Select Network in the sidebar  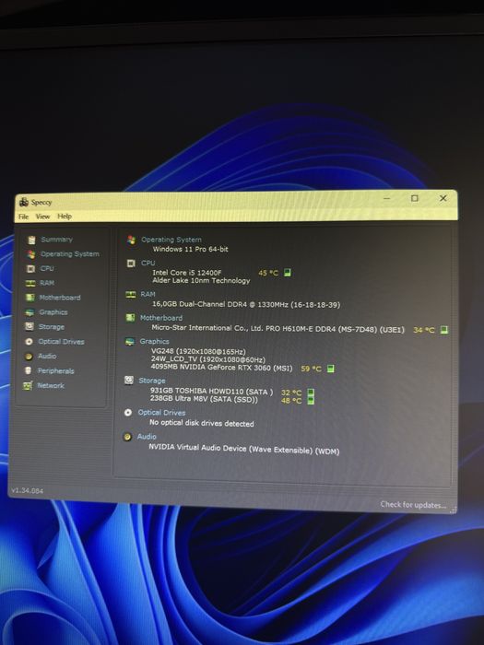pyautogui.click(x=51, y=385)
